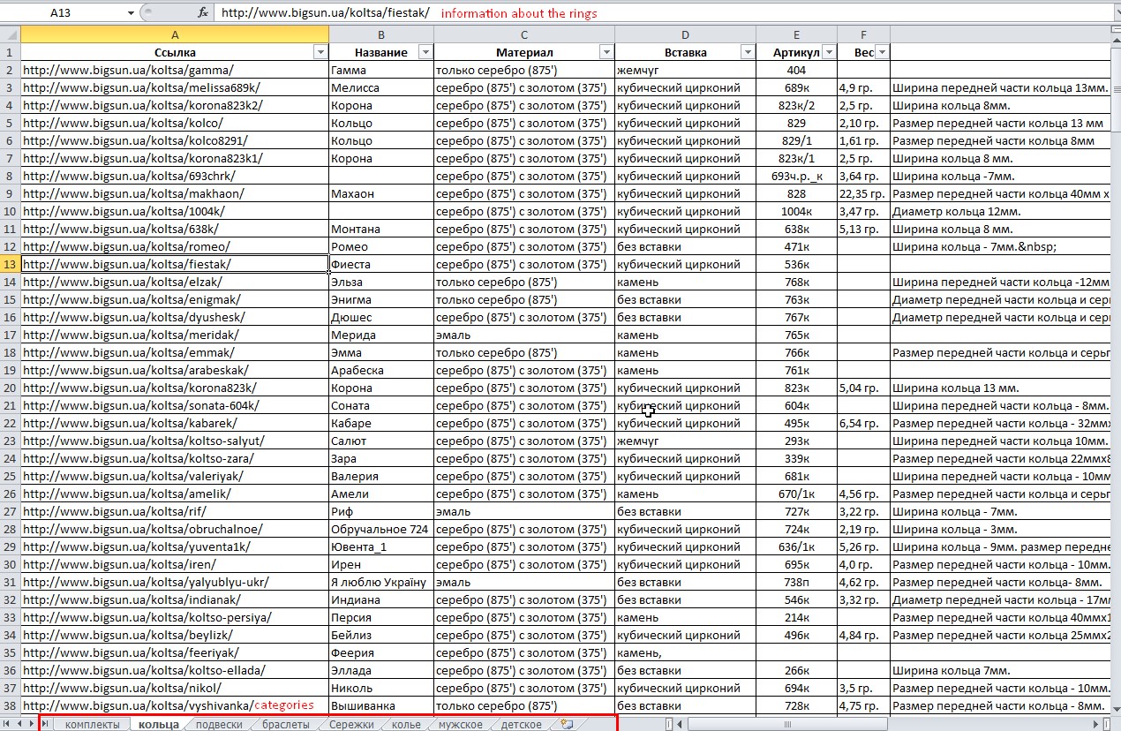The height and width of the screenshot is (731, 1121).
Task: Click the horizontal scrollbar track
Action: pyautogui.click(x=883, y=724)
